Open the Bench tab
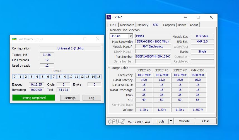 (x=182, y=25)
